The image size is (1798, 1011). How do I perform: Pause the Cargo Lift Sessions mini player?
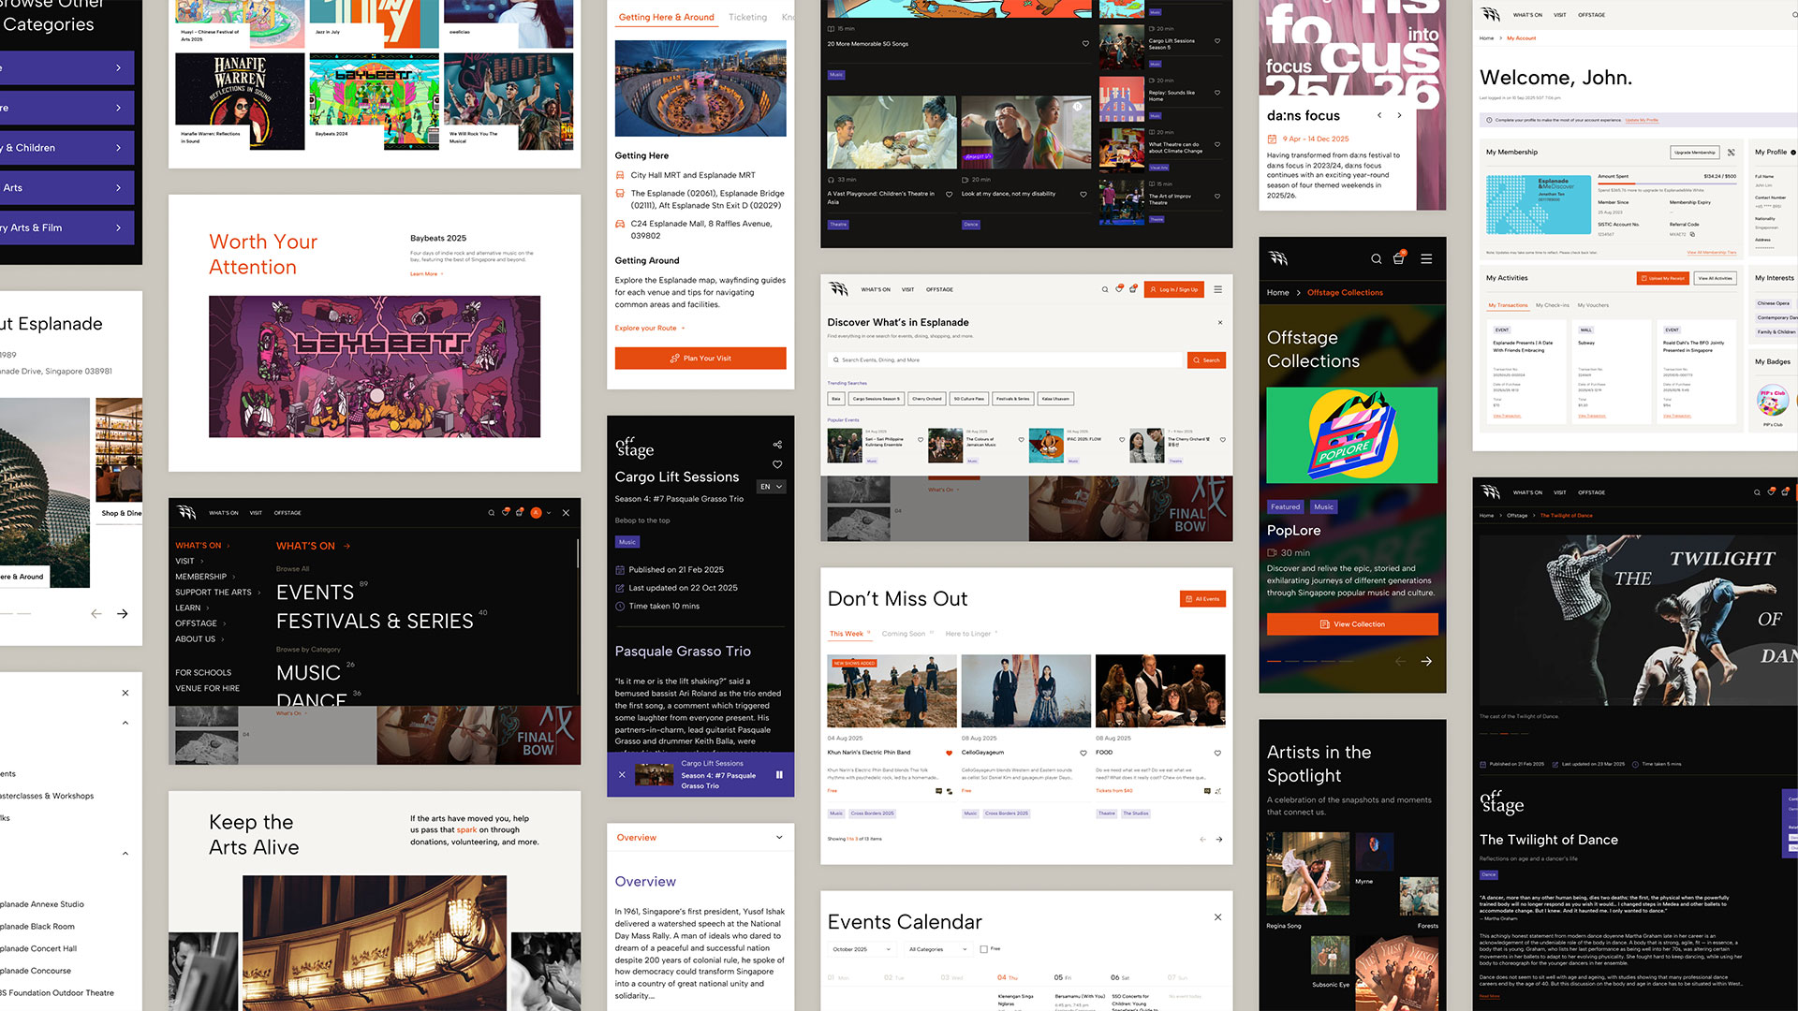pos(779,774)
